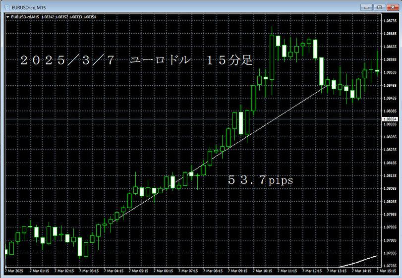Maximize the EURUSD-cd,M15 chart window
The image size is (402, 278).
380,6
